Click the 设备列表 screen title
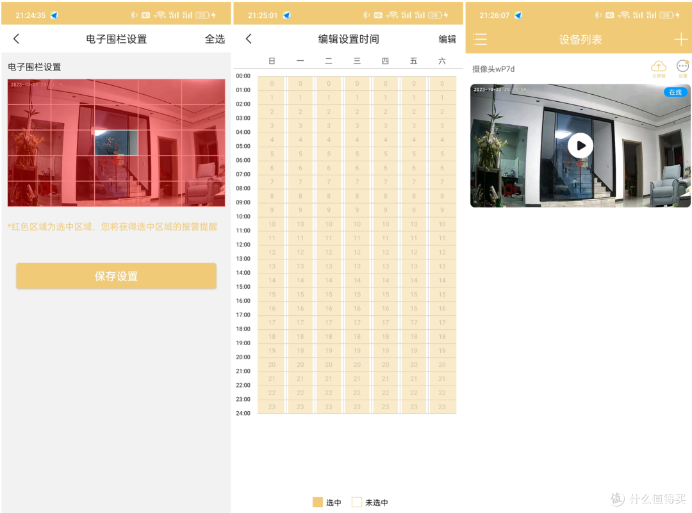692x513 pixels. (x=581, y=40)
